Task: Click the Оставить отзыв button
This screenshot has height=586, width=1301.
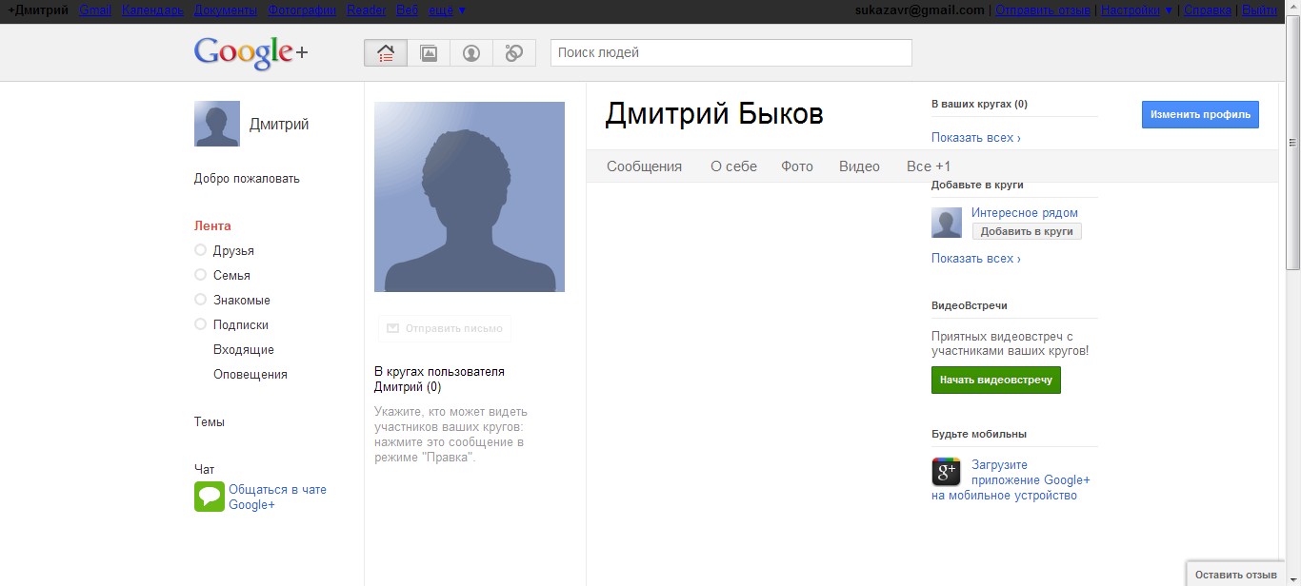Action: (1235, 575)
